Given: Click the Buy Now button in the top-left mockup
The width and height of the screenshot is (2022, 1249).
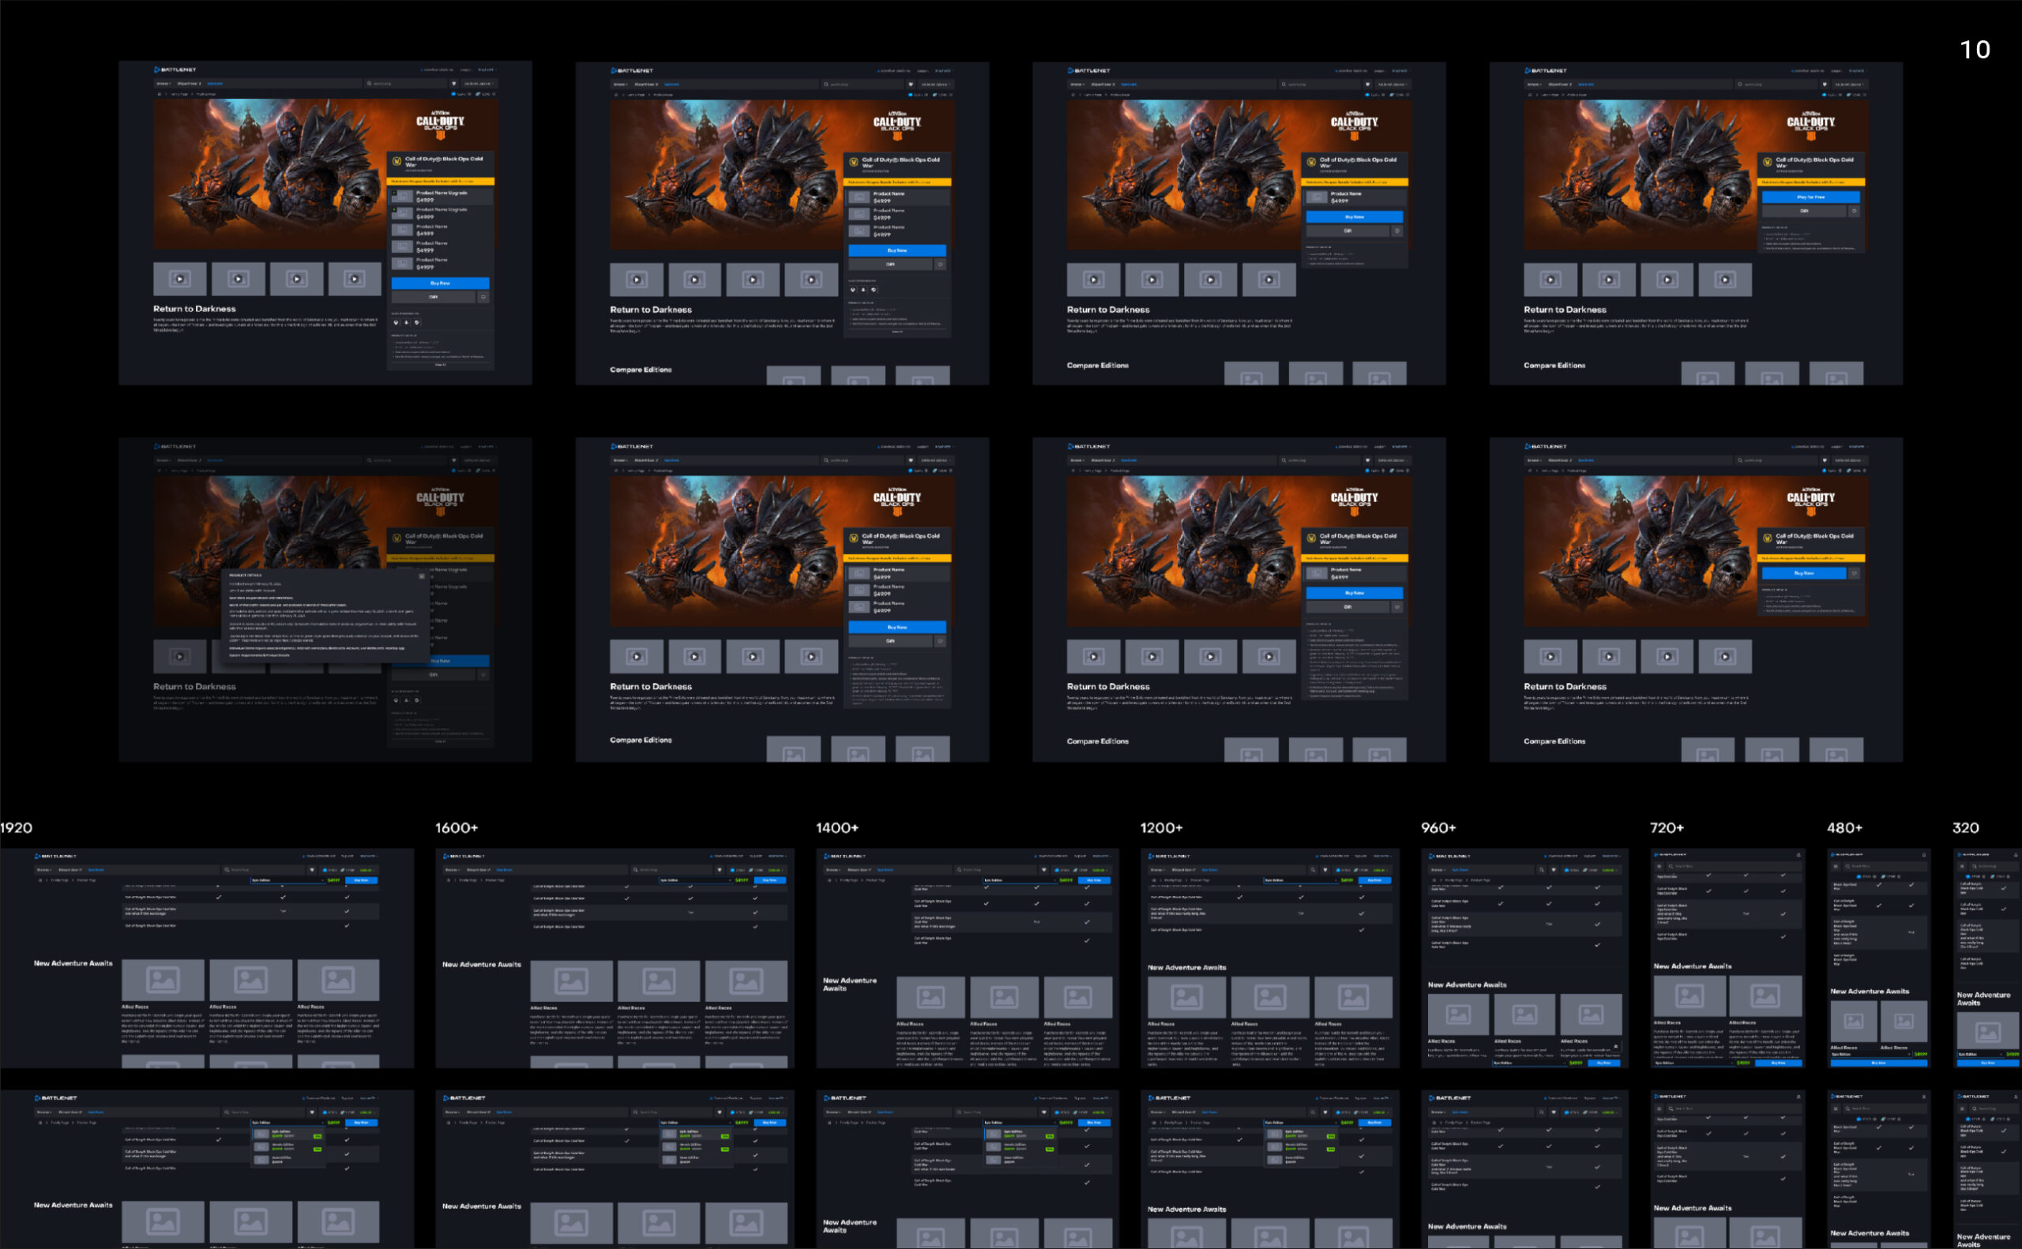Looking at the screenshot, I should [x=441, y=283].
